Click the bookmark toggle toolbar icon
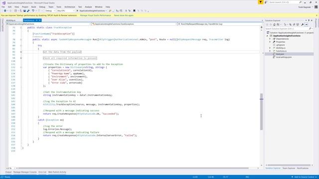Screen dimensions: 319x179 click(x=134, y=11)
